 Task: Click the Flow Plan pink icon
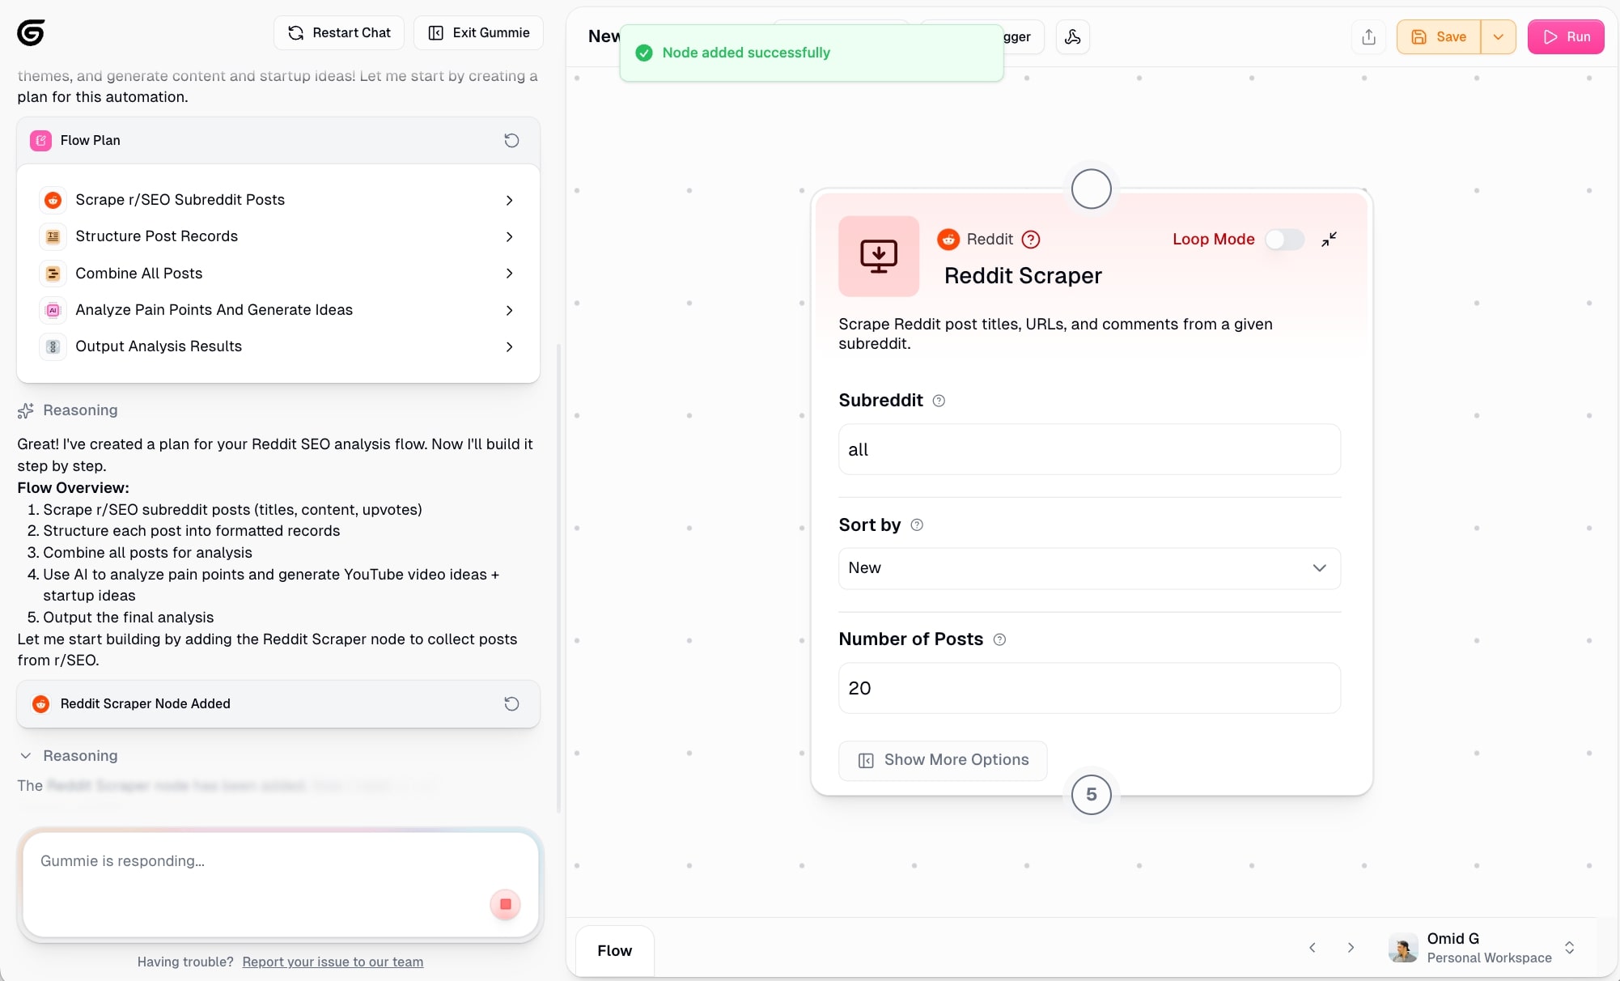(x=40, y=140)
